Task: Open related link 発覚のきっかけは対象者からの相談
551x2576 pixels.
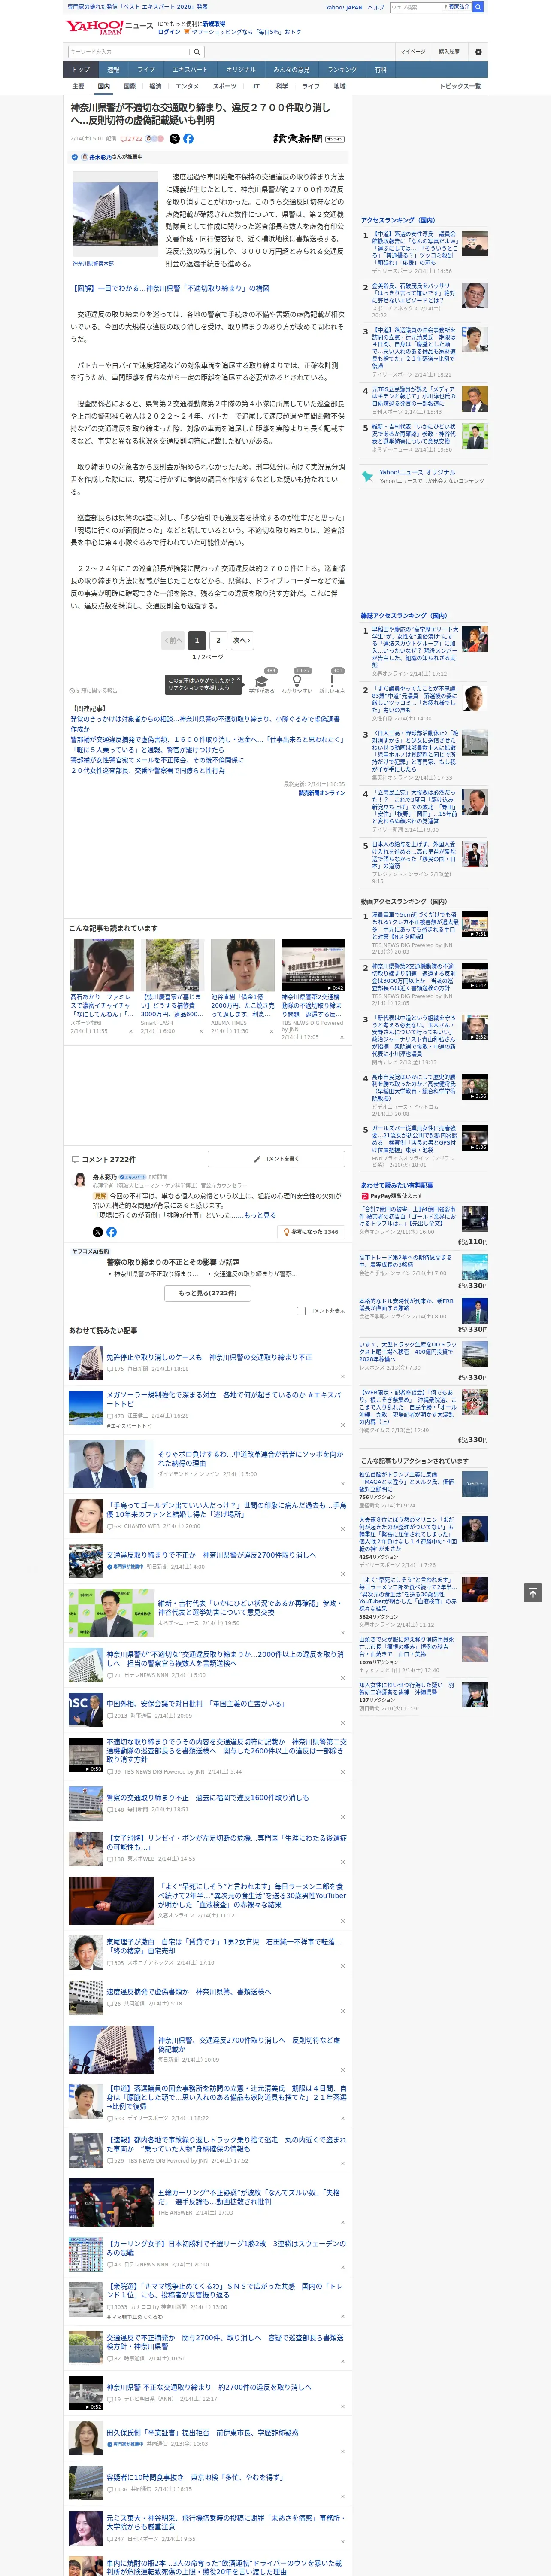Action: click(205, 723)
